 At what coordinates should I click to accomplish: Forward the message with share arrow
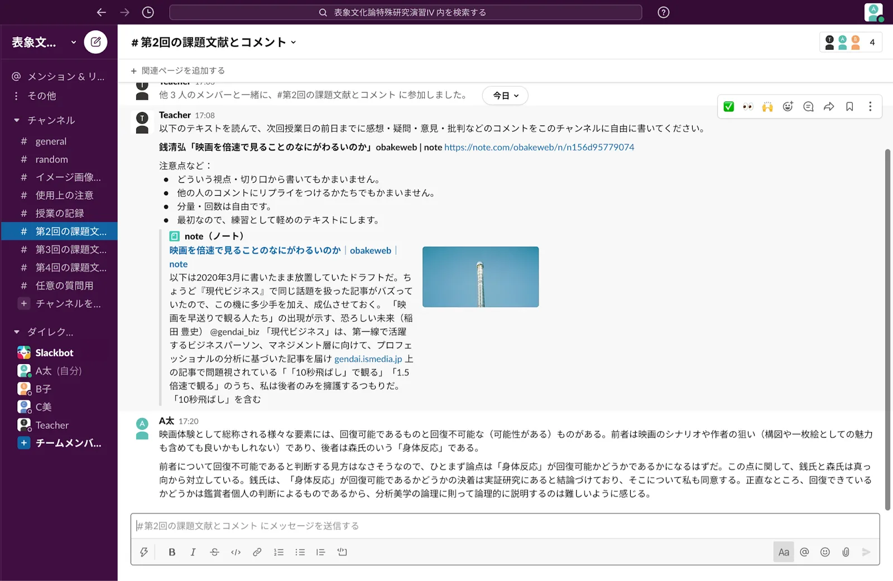pyautogui.click(x=829, y=106)
